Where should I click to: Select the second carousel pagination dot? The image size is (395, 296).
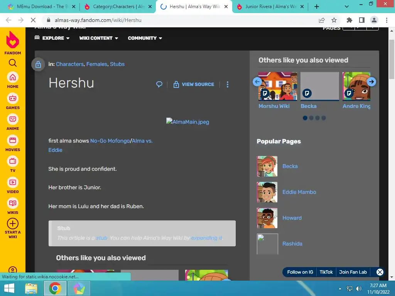[311, 118]
